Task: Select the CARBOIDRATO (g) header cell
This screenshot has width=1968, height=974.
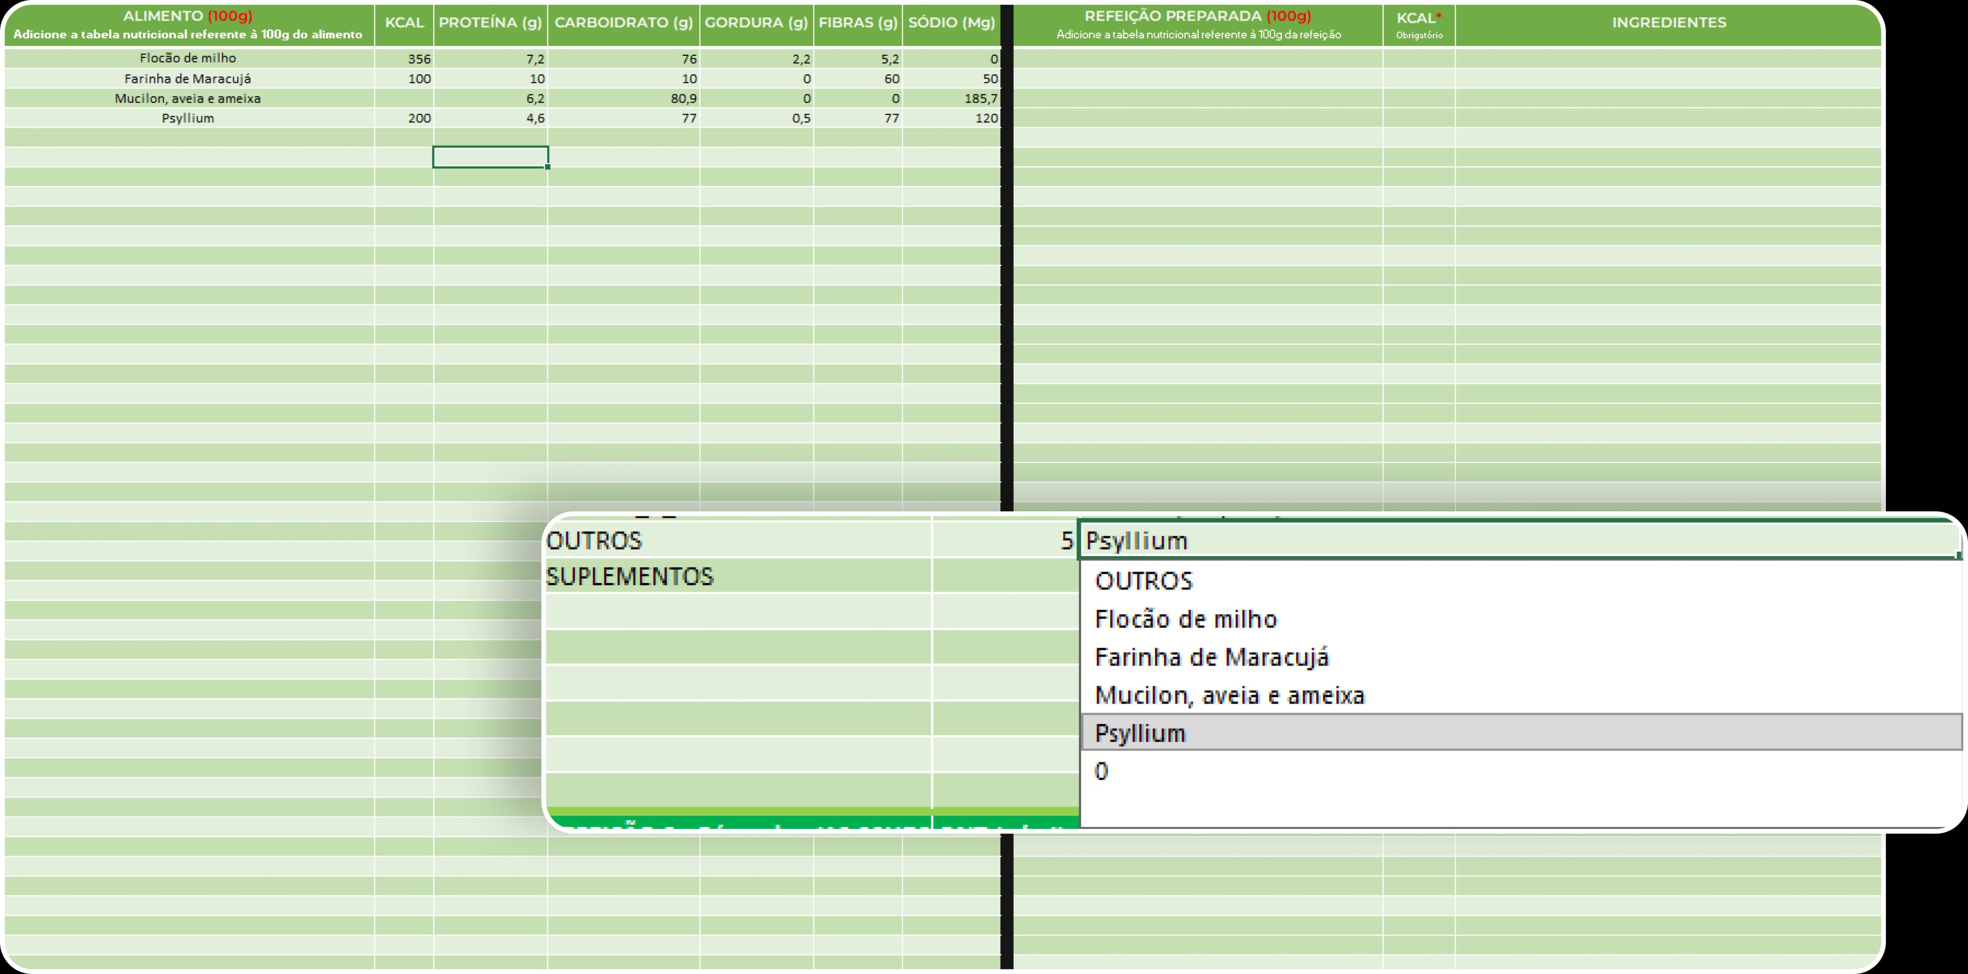Action: pos(623,23)
